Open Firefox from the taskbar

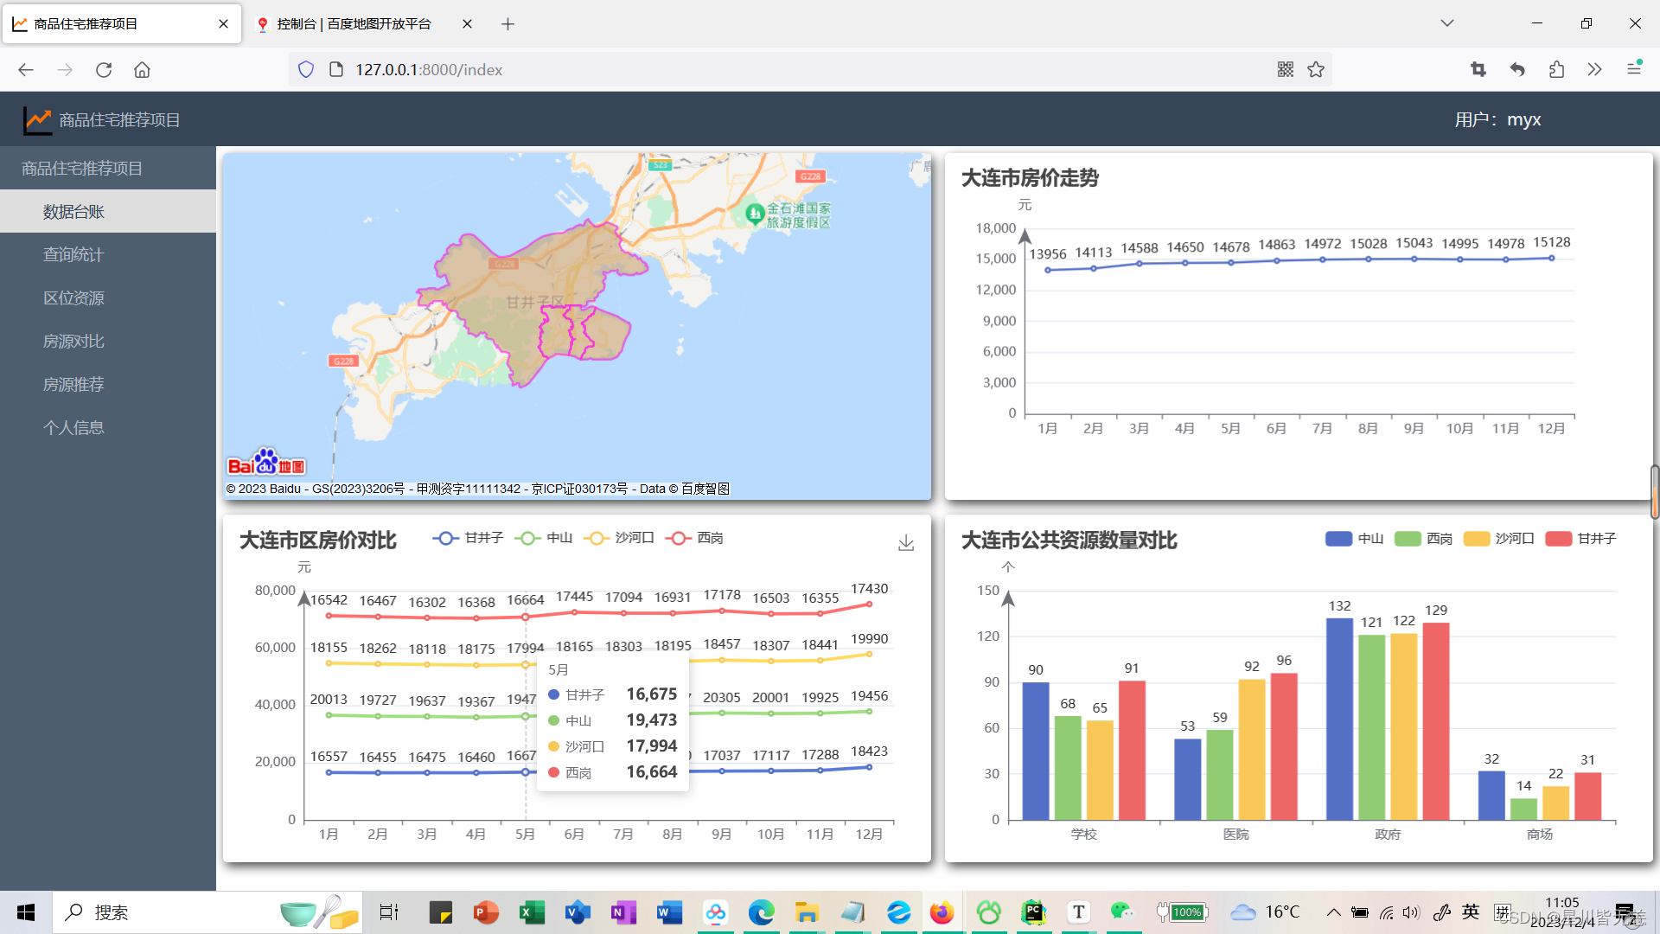pos(942,912)
